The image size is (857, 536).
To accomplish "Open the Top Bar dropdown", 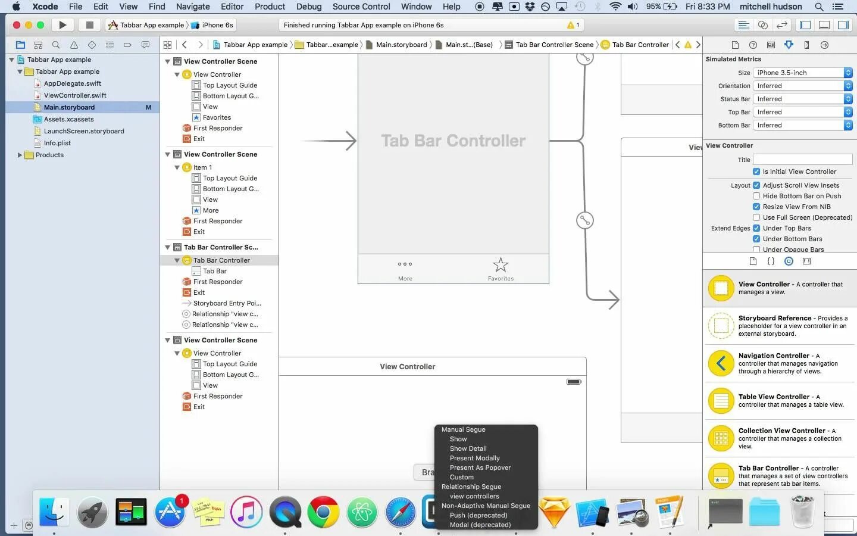I will 803,112.
